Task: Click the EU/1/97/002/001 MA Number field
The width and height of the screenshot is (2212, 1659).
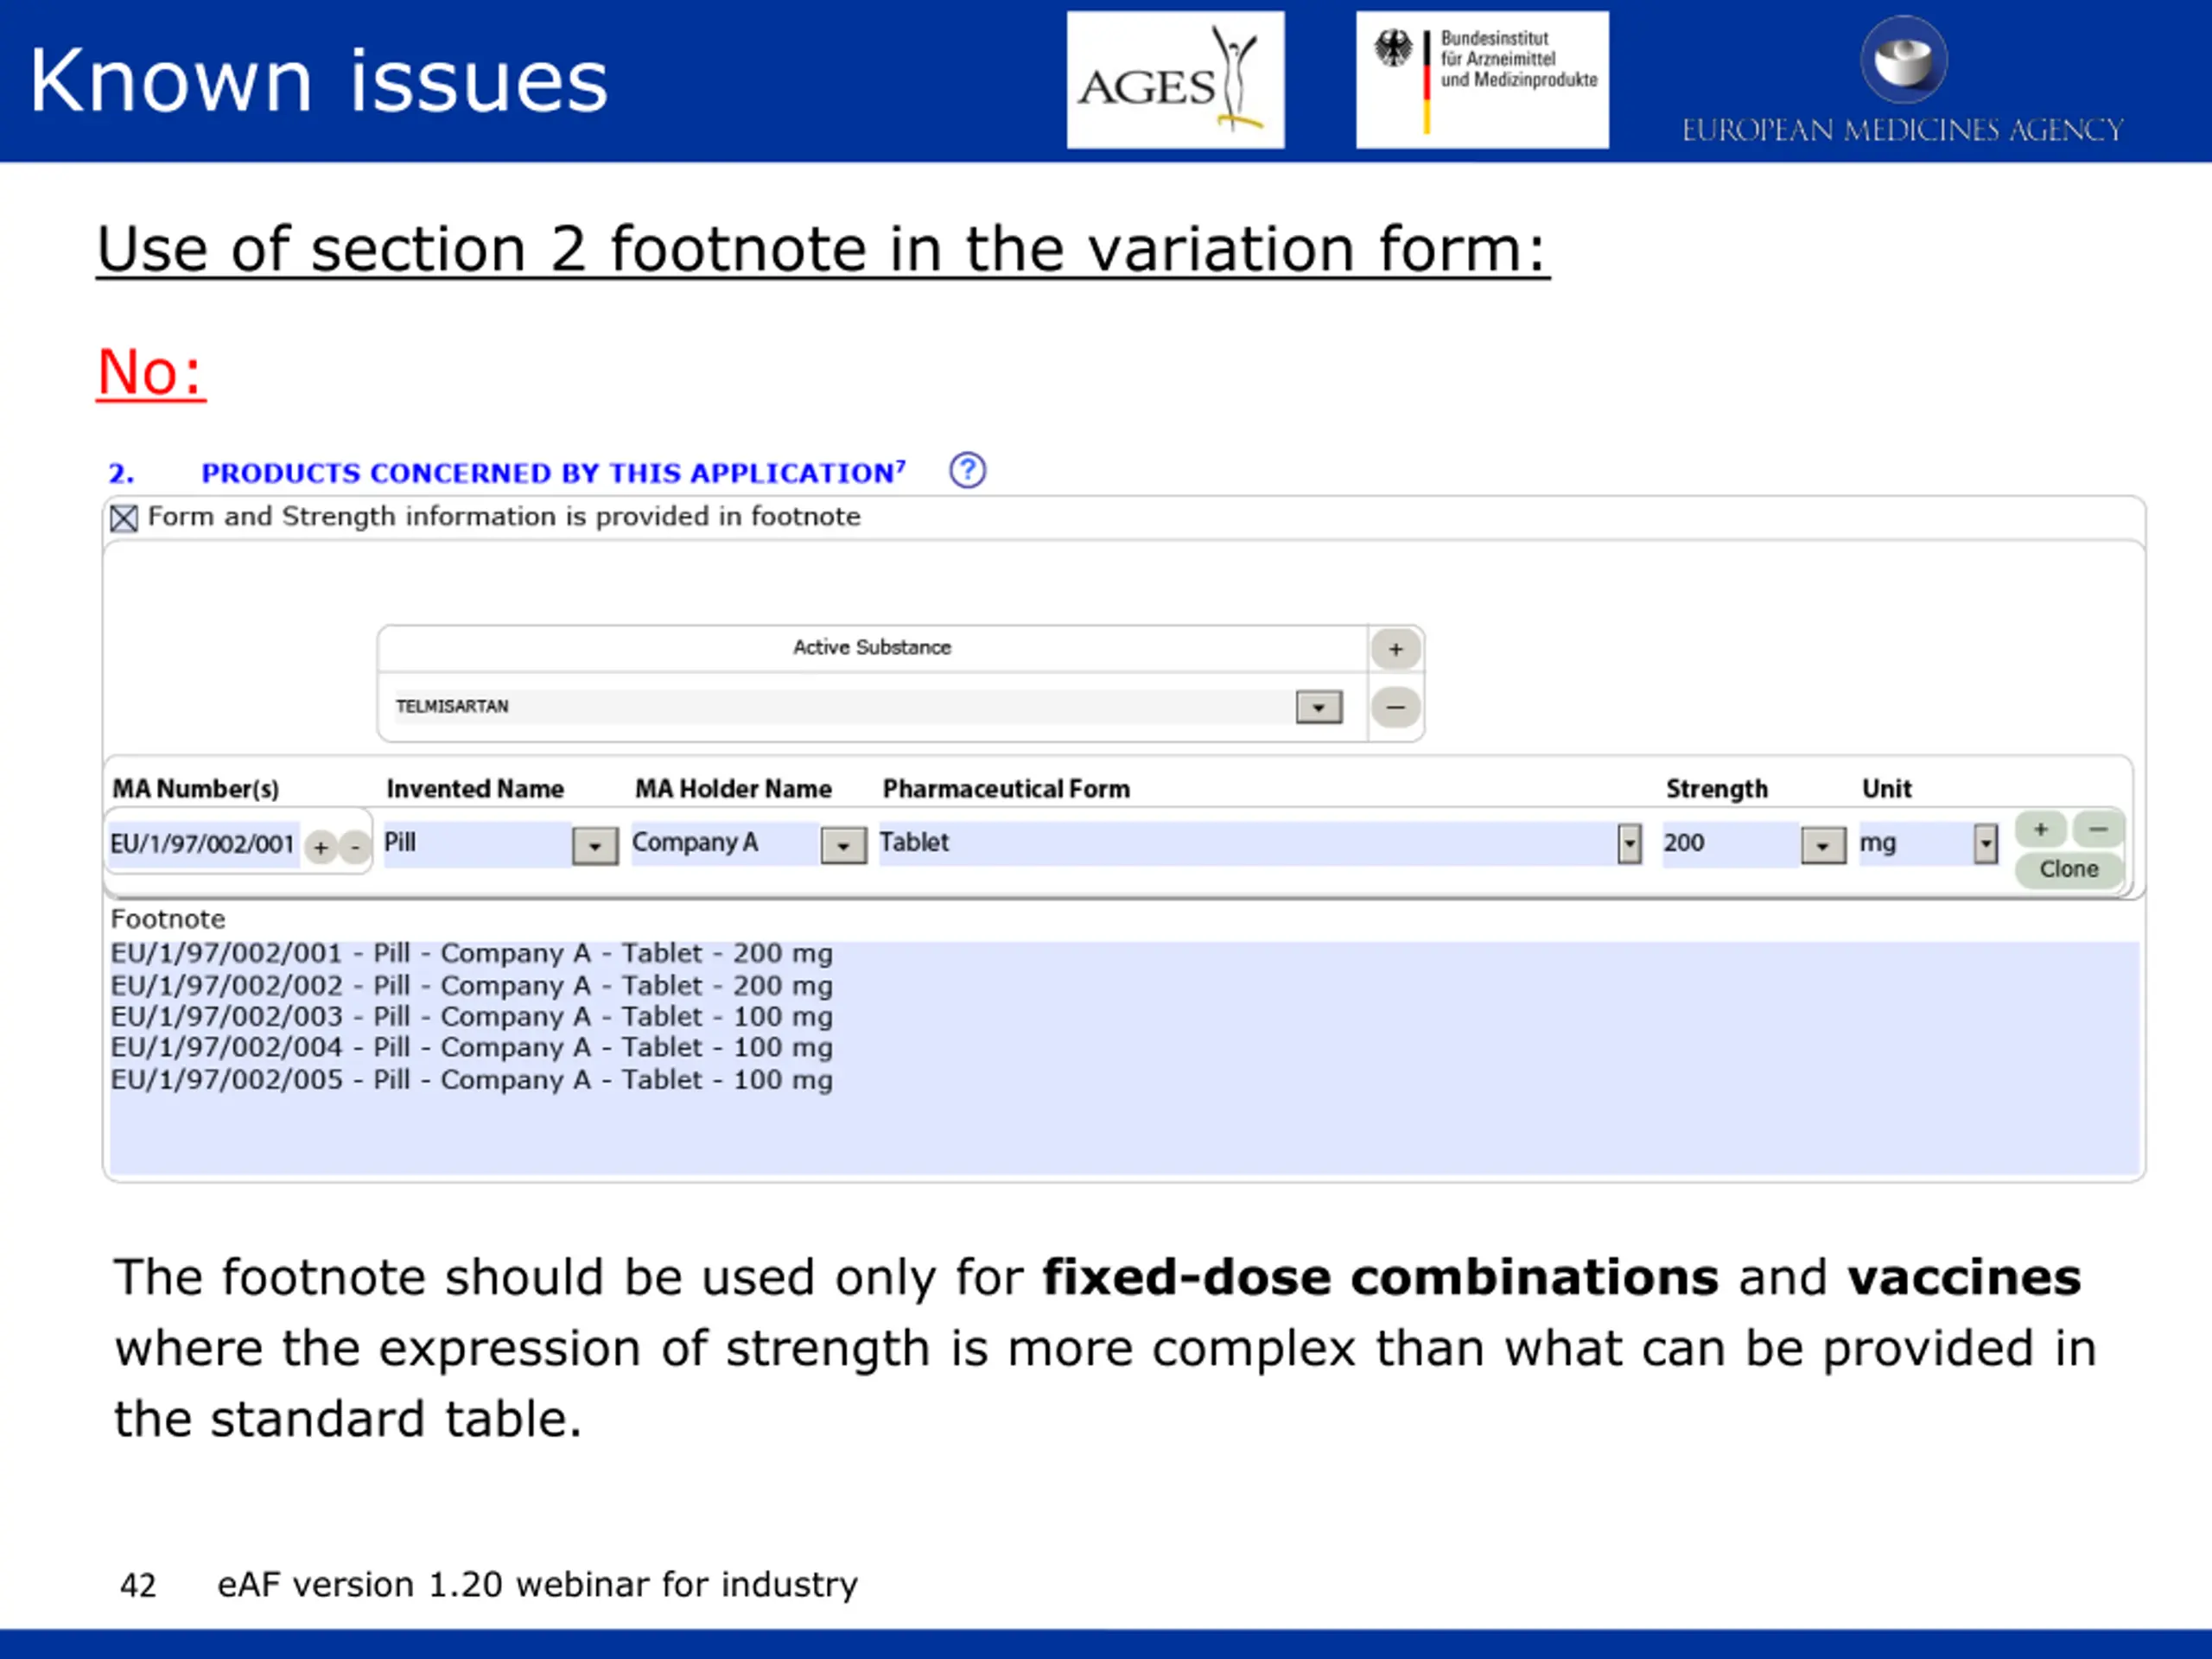Action: (202, 844)
